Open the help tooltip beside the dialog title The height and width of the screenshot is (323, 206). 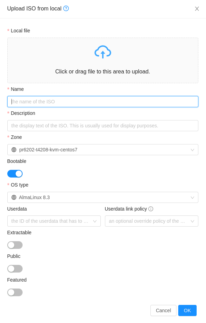point(66,8)
